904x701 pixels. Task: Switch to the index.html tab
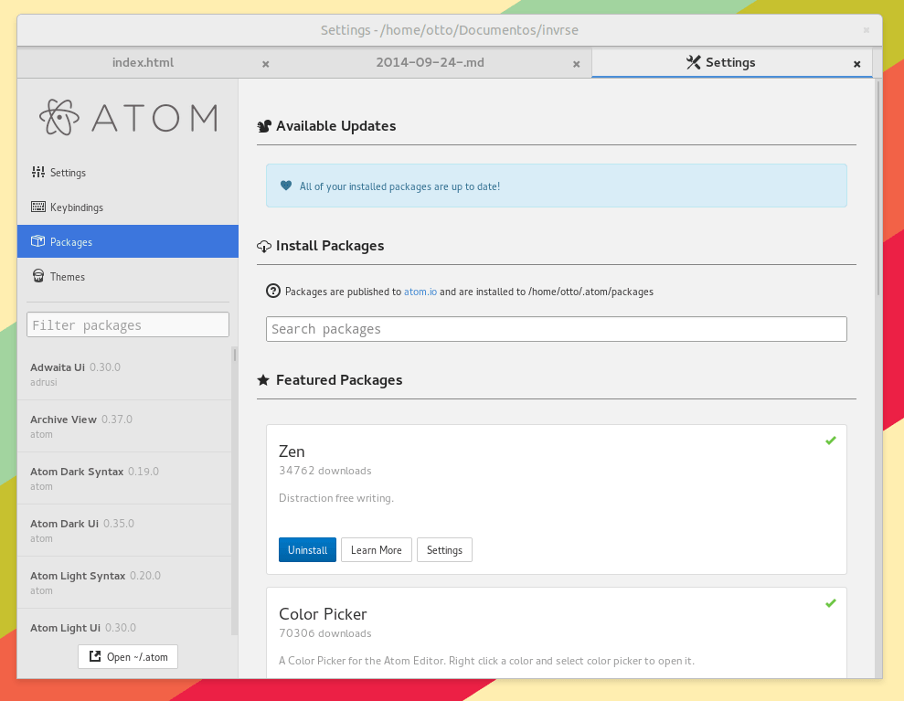tap(143, 62)
